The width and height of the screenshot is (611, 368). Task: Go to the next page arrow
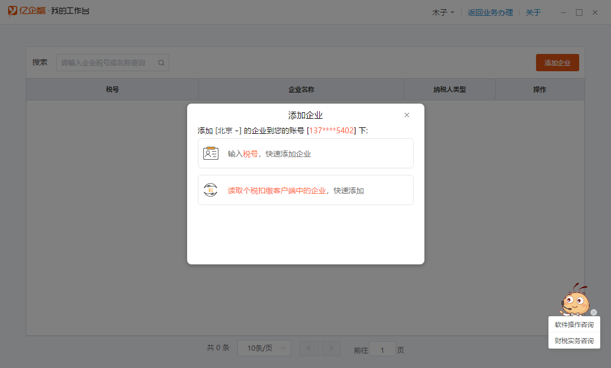click(331, 349)
